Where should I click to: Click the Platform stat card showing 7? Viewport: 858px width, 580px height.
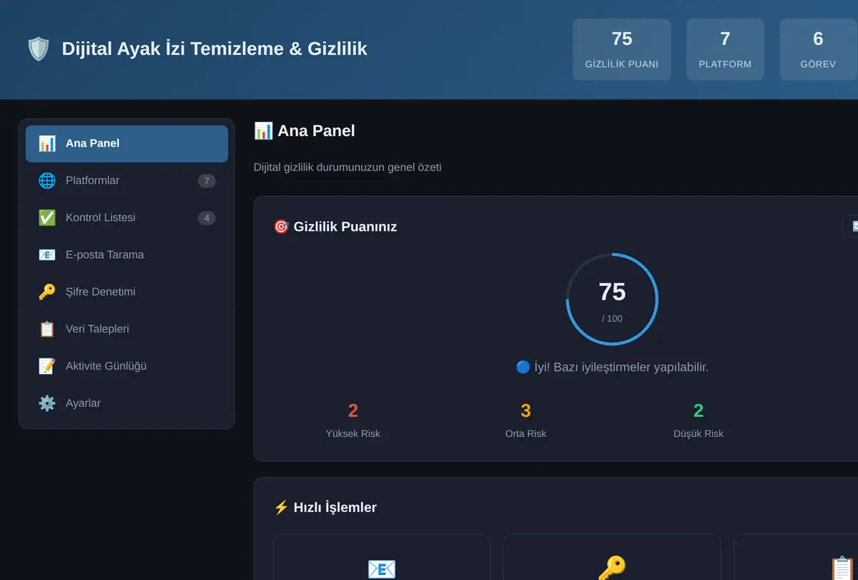725,49
